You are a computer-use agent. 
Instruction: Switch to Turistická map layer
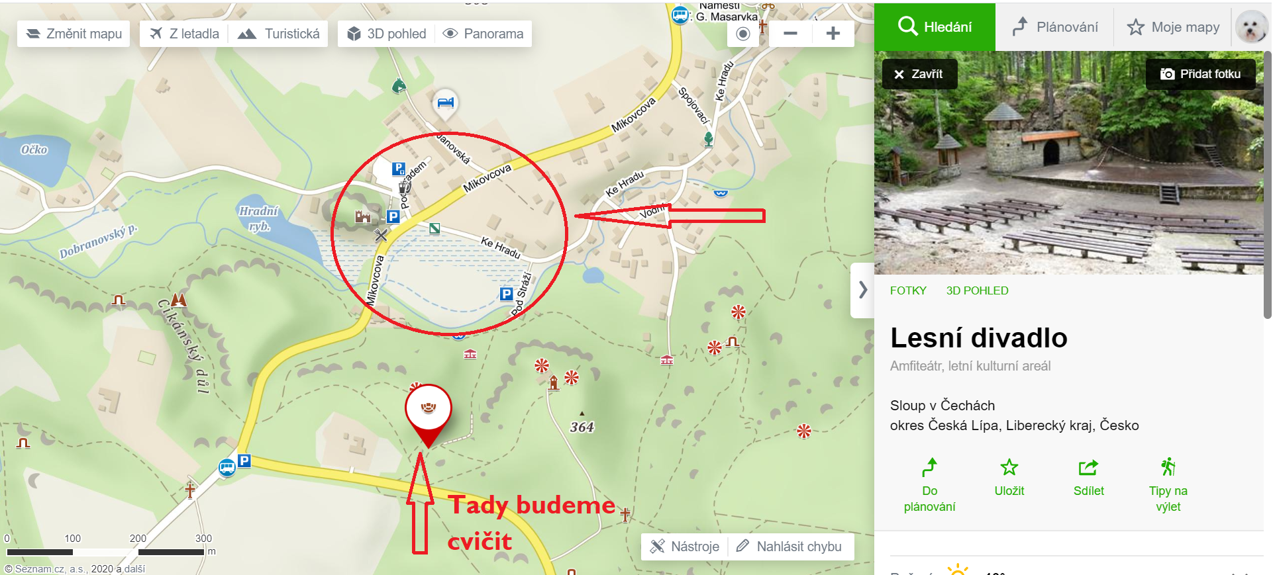click(279, 34)
